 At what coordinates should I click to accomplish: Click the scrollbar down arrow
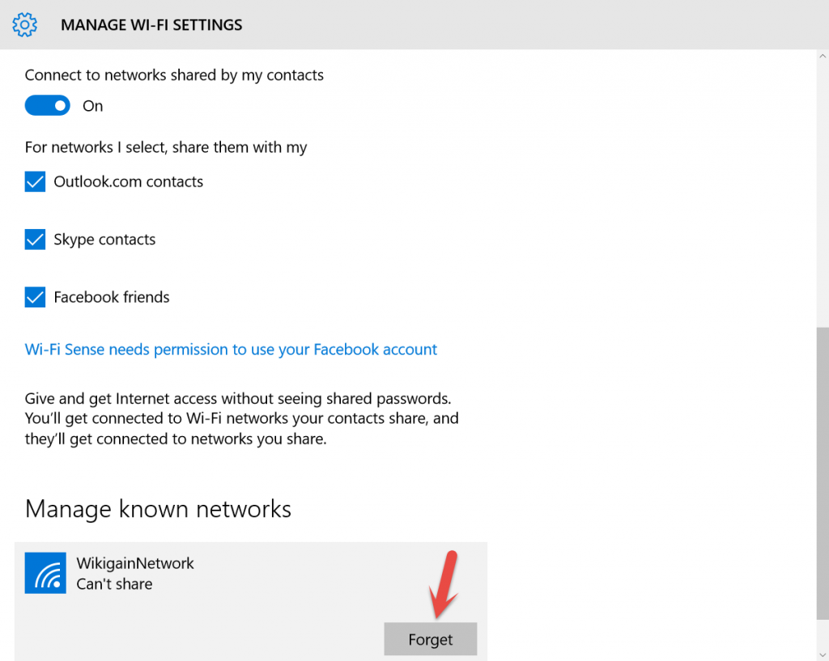(822, 655)
